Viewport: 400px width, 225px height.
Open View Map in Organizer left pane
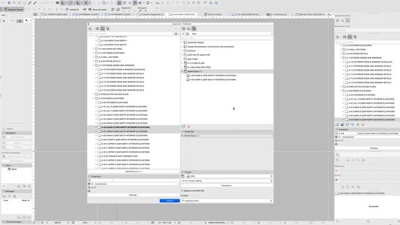(97, 29)
